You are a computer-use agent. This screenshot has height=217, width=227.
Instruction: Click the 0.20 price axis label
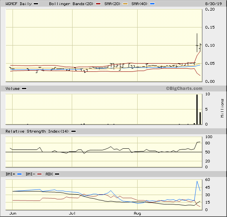210,9
